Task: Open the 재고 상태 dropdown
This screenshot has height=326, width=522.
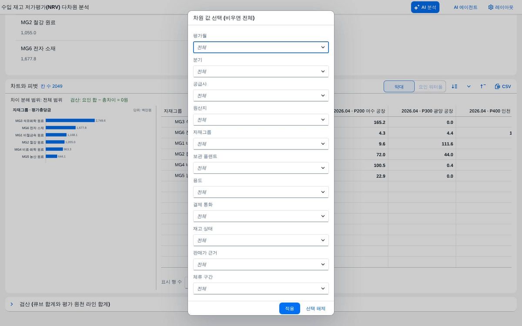Action: 261,240
